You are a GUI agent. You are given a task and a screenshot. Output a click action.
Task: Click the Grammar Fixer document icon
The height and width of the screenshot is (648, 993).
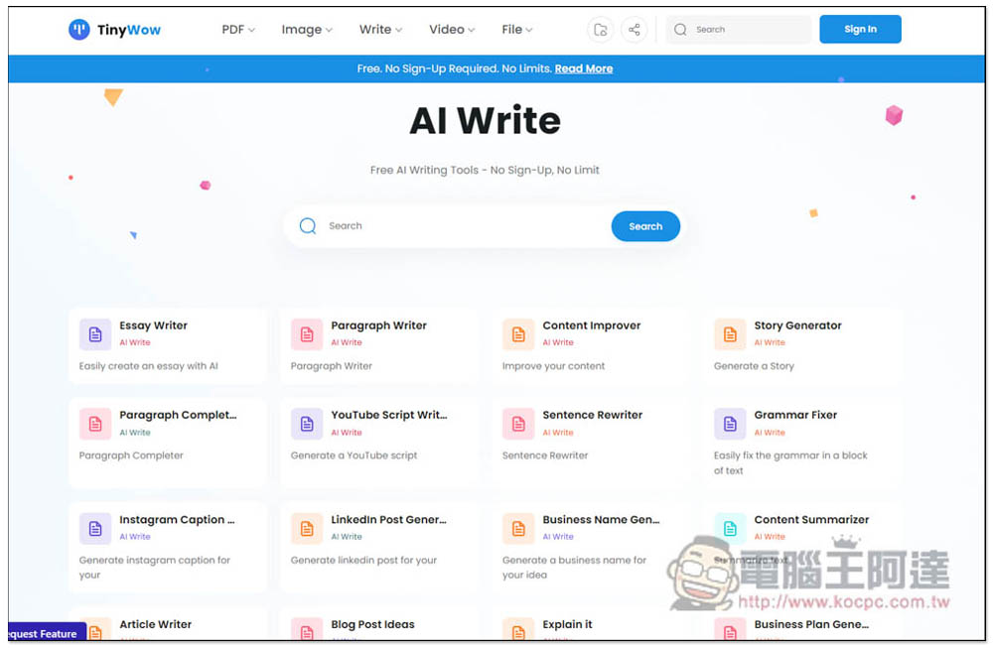tap(730, 424)
